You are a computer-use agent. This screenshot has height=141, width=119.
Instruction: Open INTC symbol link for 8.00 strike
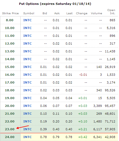click(x=27, y=20)
